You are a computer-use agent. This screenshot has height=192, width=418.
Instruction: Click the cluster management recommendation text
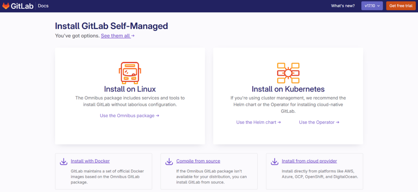pyautogui.click(x=288, y=105)
